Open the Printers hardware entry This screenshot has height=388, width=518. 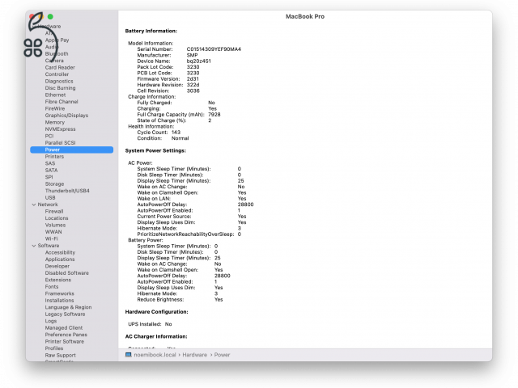[x=55, y=157]
